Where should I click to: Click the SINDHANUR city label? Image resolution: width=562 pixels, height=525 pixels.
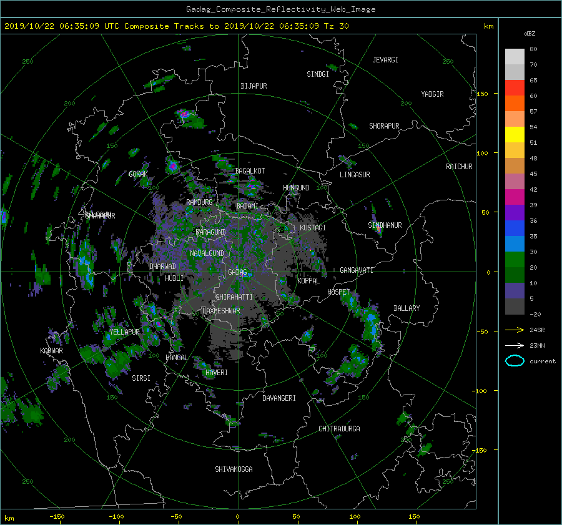coord(385,225)
